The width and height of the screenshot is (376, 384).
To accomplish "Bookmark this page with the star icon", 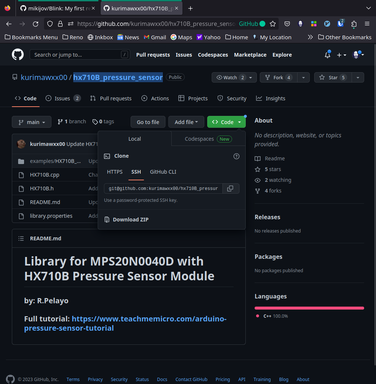I will [x=273, y=24].
